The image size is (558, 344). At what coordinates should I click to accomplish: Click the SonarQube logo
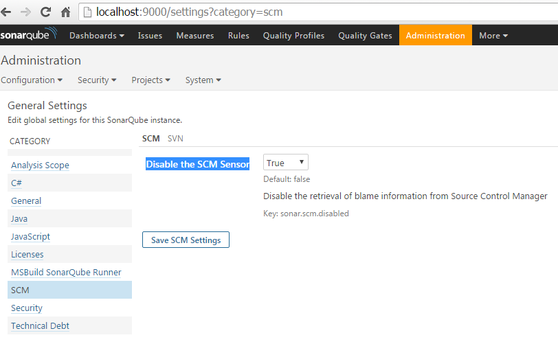click(x=28, y=34)
